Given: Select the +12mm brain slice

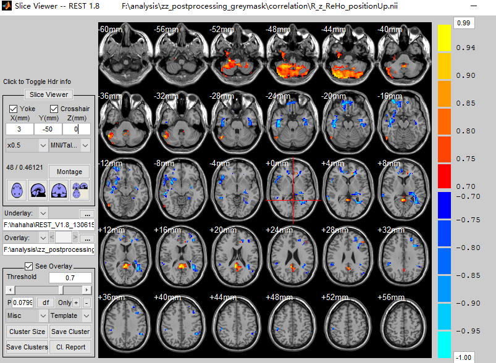Looking at the screenshot, I should click(x=125, y=257).
